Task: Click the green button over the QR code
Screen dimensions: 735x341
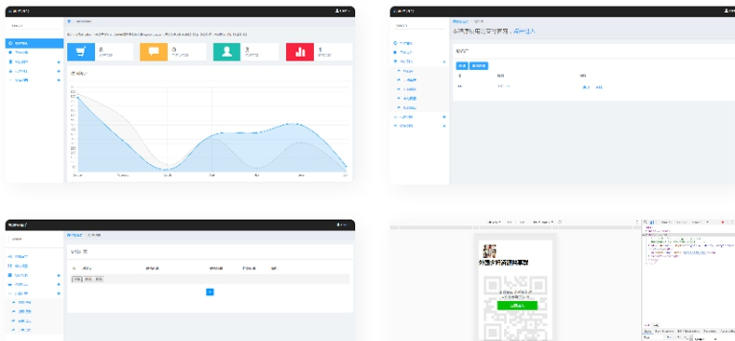Action: (x=517, y=306)
